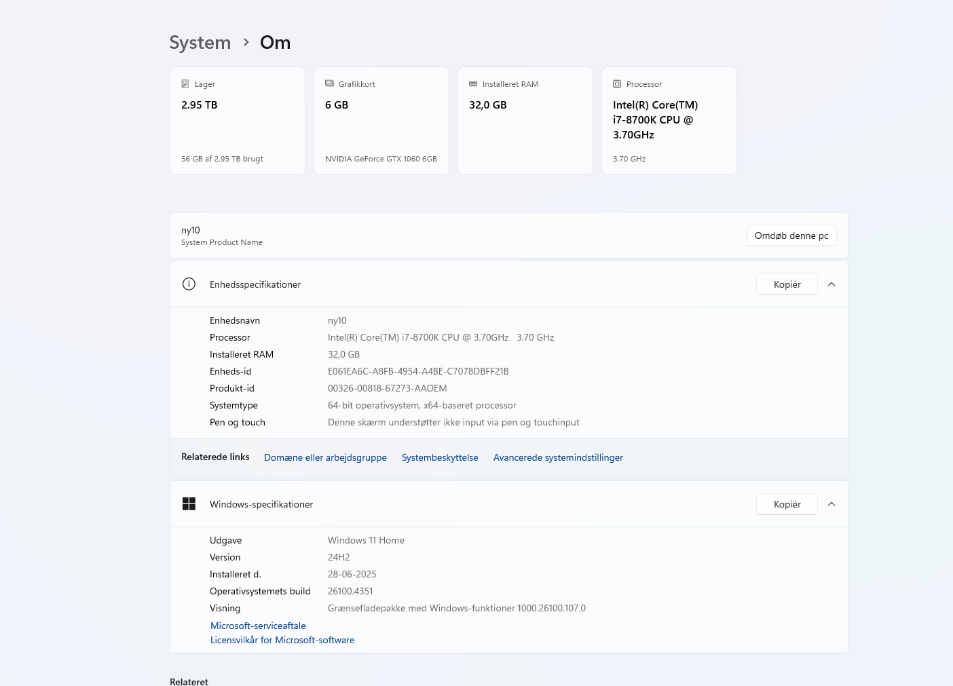Click the Grafikkort card icon
Screen dimensions: 953x686
[x=329, y=83]
